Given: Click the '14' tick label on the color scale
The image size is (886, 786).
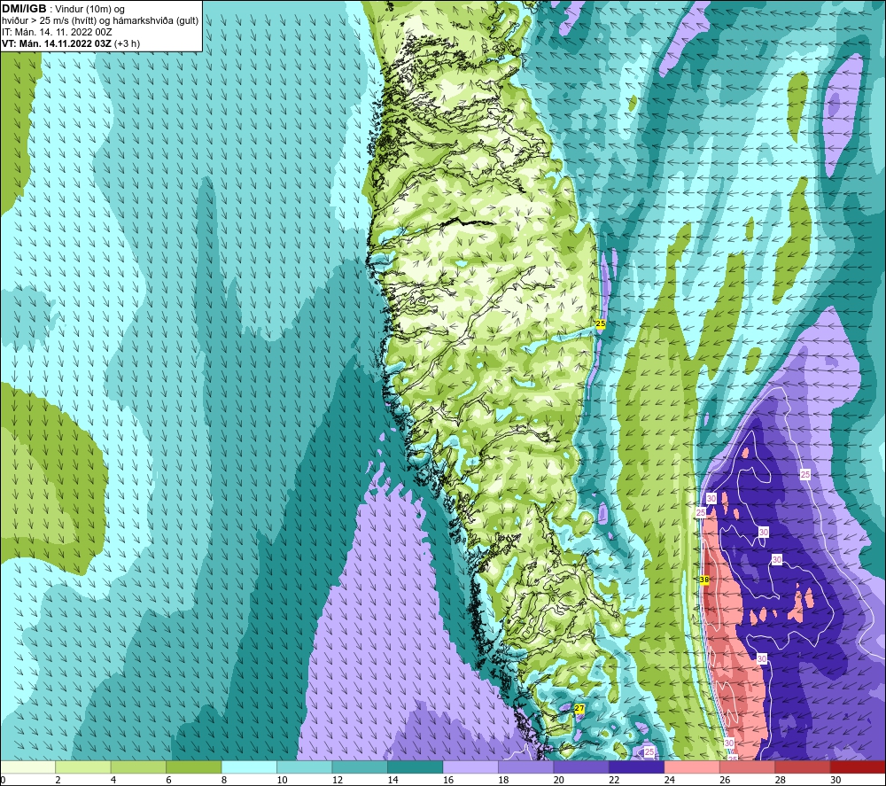Looking at the screenshot, I should click(x=392, y=780).
